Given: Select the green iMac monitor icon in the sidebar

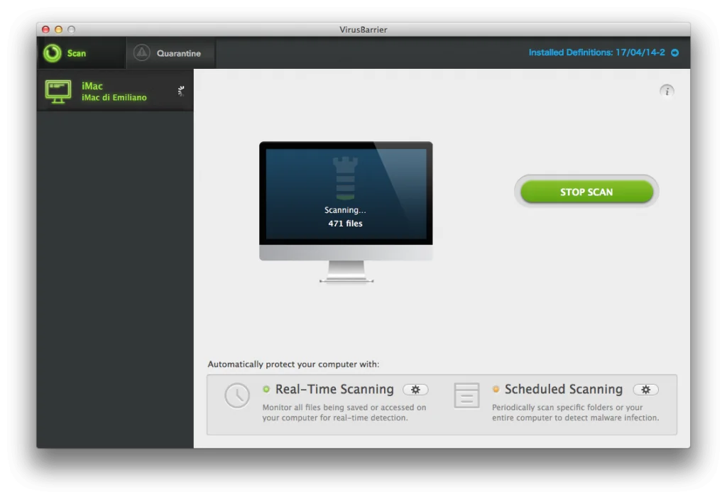Looking at the screenshot, I should point(58,91).
